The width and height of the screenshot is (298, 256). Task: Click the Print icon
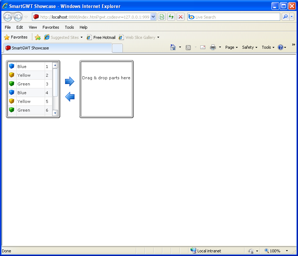tap(213, 47)
